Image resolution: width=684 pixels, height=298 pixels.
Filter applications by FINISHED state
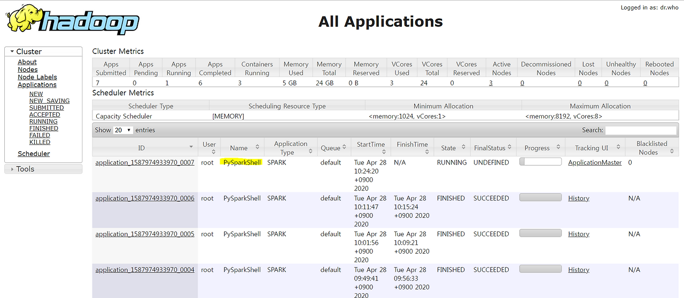(x=44, y=128)
